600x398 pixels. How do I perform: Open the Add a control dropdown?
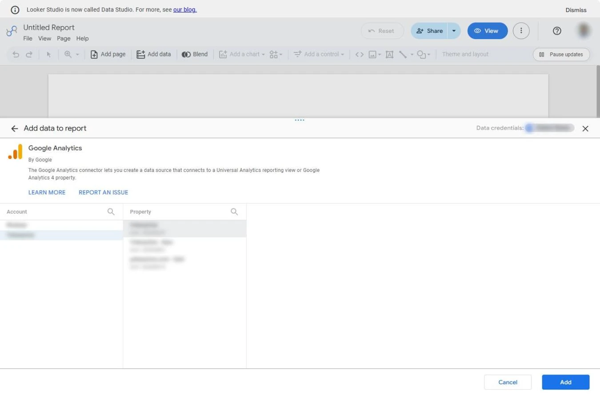coord(319,54)
